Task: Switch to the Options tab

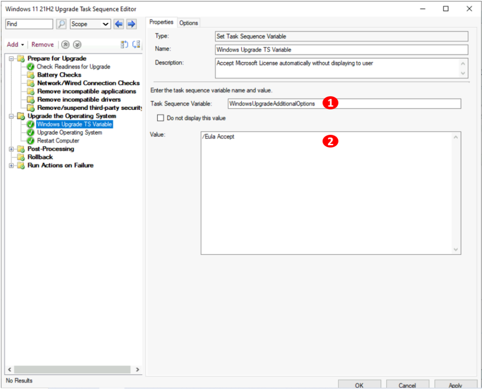Action: pos(189,23)
